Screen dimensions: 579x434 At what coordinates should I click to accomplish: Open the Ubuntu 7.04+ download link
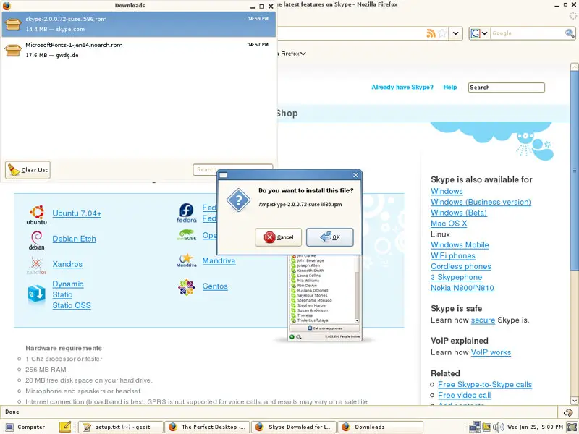coord(77,213)
